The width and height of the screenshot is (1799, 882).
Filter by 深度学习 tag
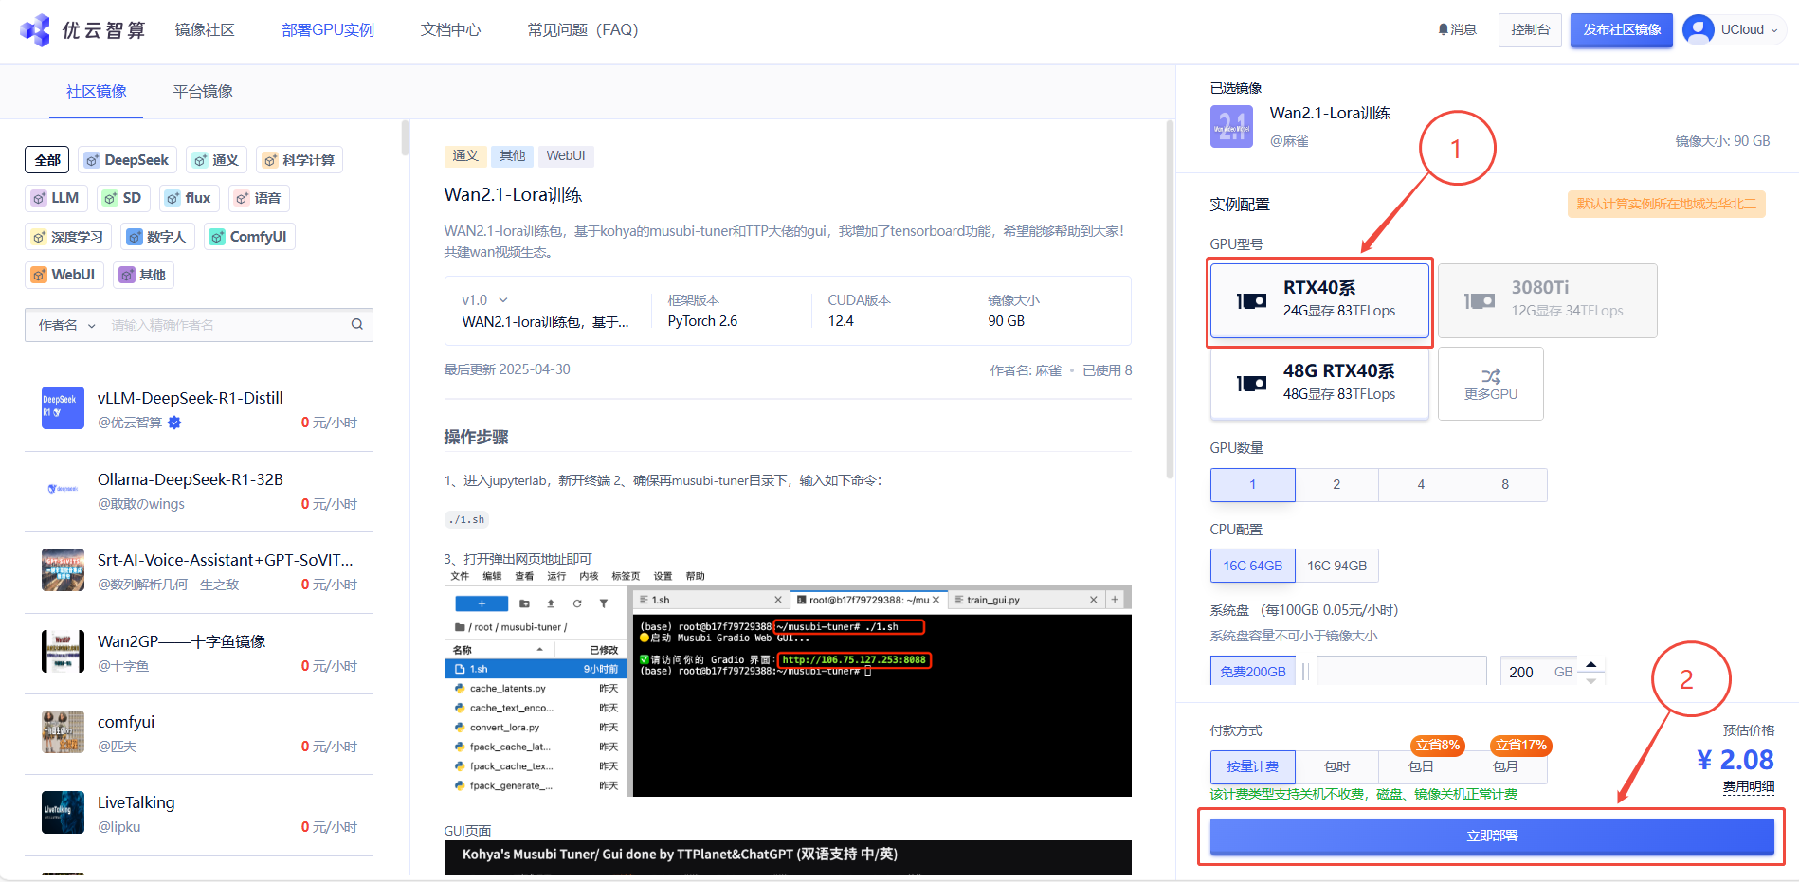point(68,237)
